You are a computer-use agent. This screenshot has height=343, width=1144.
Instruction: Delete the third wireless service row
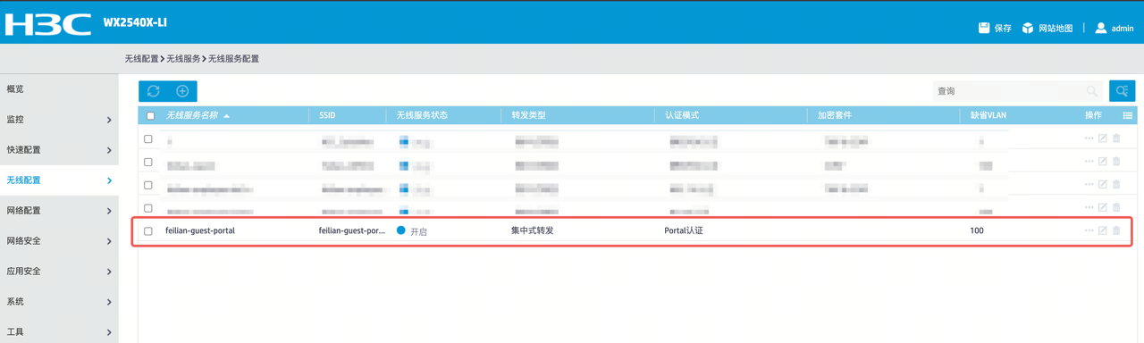click(1116, 184)
